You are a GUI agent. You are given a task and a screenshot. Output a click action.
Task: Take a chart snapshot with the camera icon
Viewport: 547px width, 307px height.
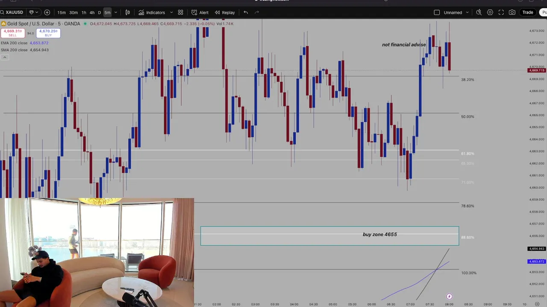point(512,12)
